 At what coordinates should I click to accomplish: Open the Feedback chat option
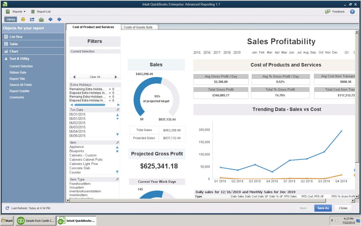[x=335, y=12]
